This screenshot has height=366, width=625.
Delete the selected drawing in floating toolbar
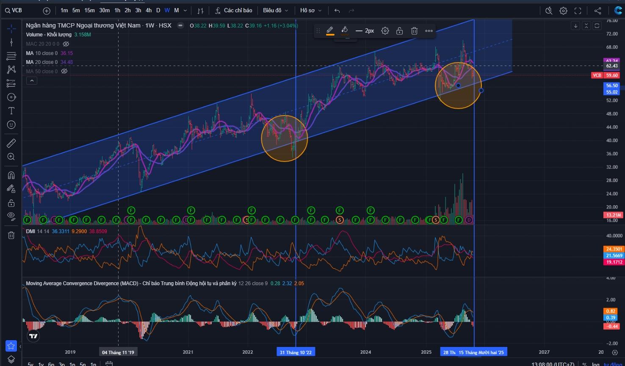[x=414, y=30]
